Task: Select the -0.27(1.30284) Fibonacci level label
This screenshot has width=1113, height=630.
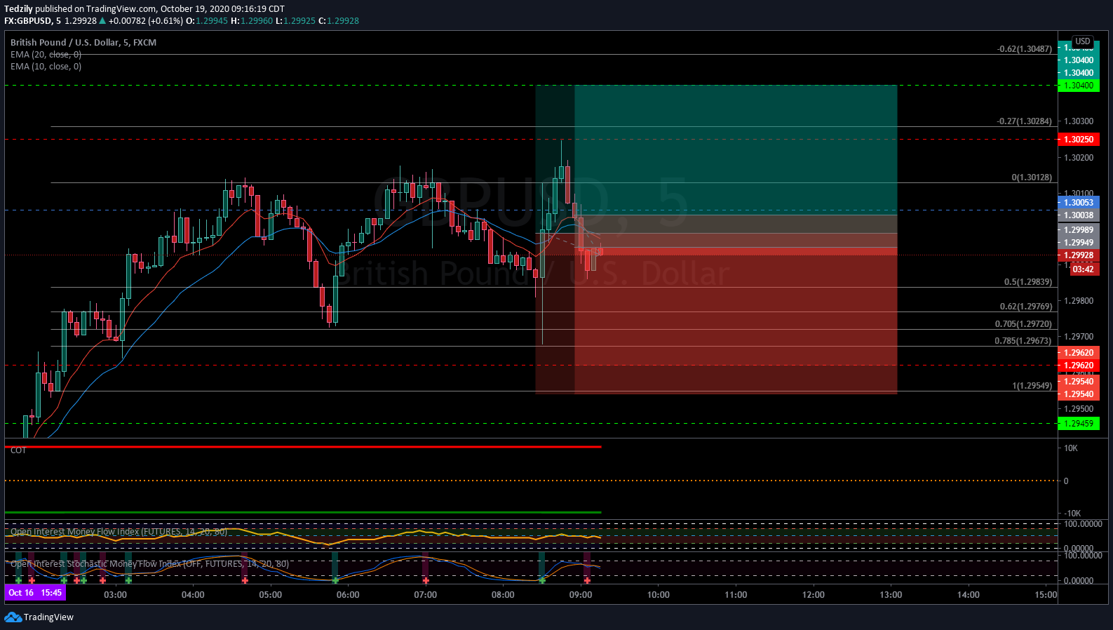Action: pyautogui.click(x=1025, y=121)
